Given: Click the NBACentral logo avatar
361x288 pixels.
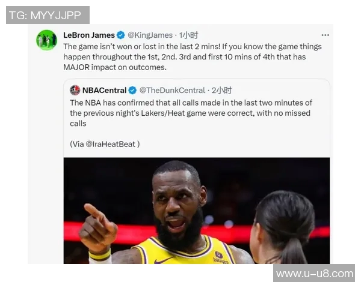Looking at the screenshot, I should click(75, 90).
